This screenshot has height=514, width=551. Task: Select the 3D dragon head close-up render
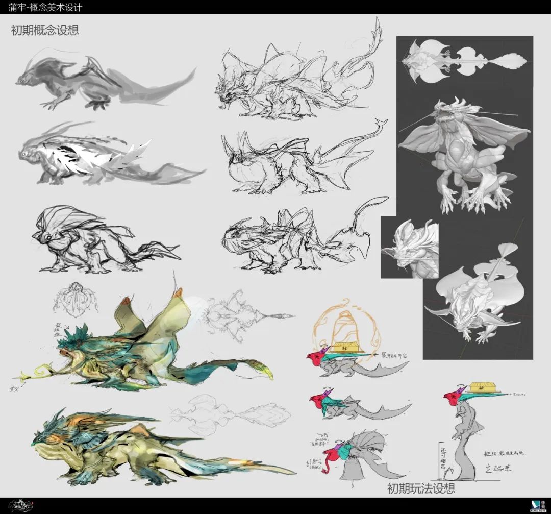[x=409, y=248]
